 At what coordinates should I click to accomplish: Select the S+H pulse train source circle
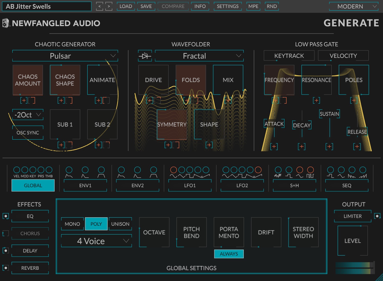click(x=310, y=170)
